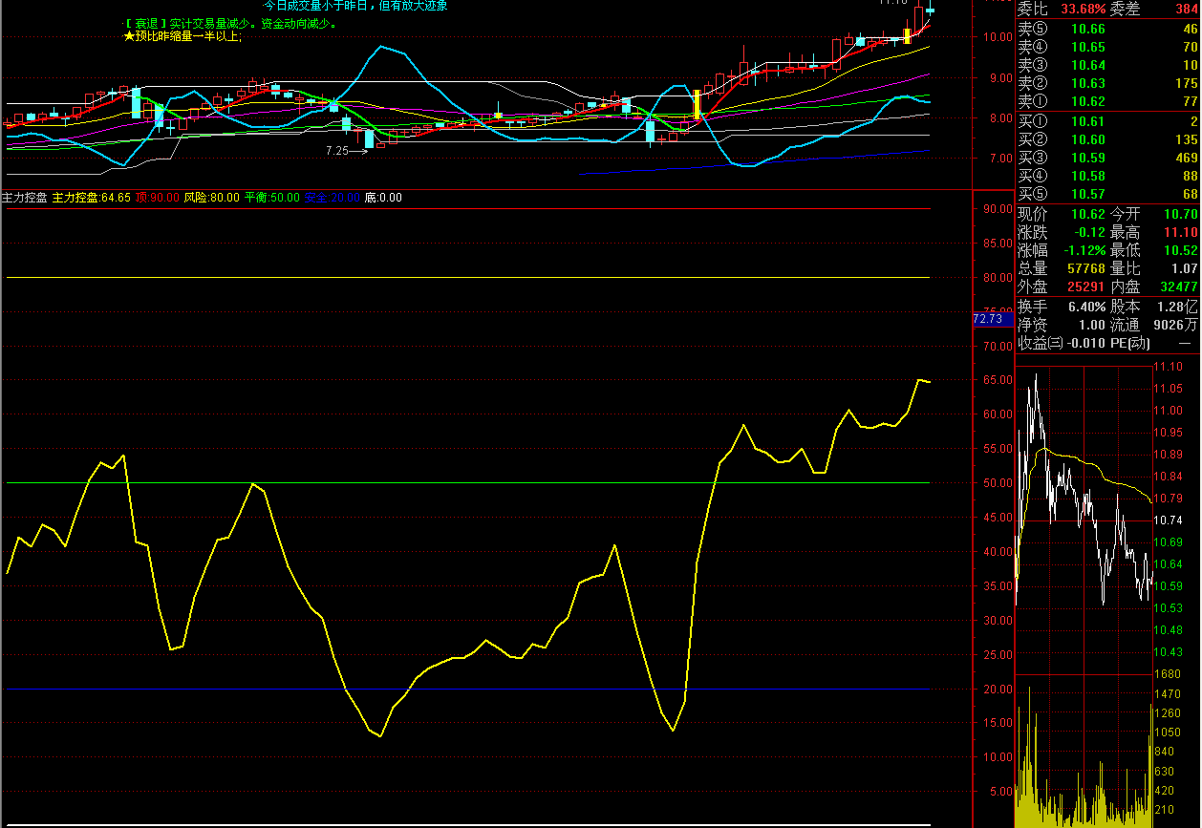
Task: Select the yellow 主力控盘:64.65 readout
Action: (x=91, y=198)
